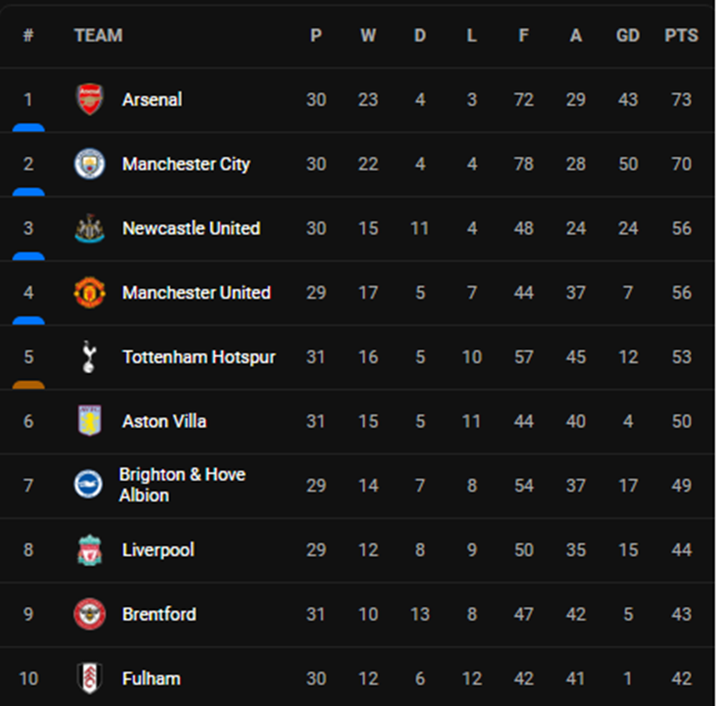Click Fulham's points value 42
Image resolution: width=717 pixels, height=706 pixels.
[x=681, y=678]
